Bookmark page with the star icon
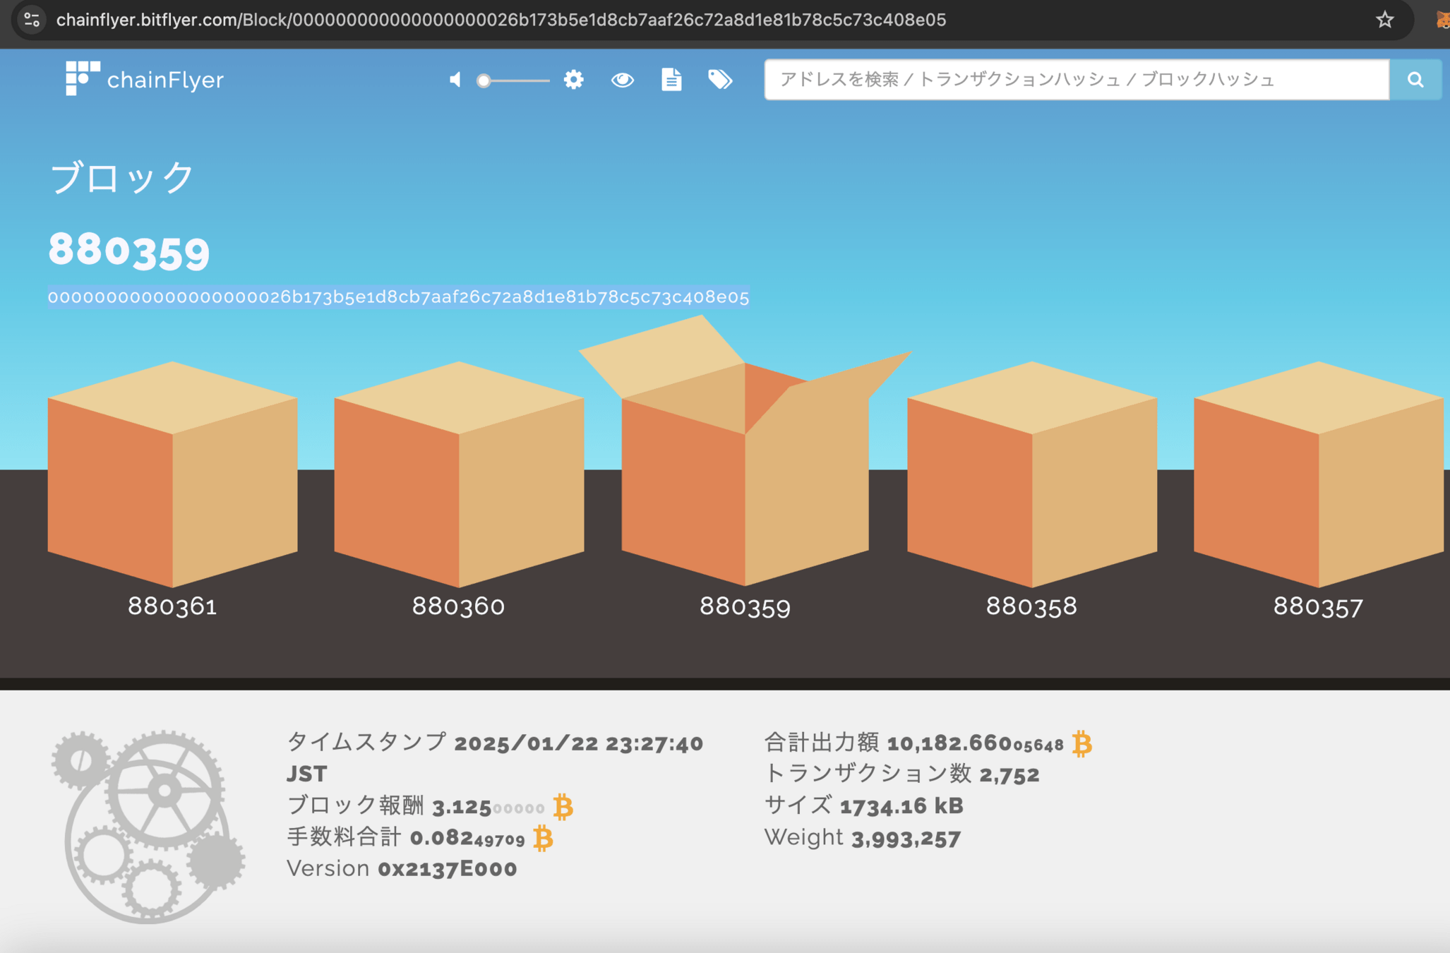Viewport: 1450px width, 953px height. (x=1384, y=20)
